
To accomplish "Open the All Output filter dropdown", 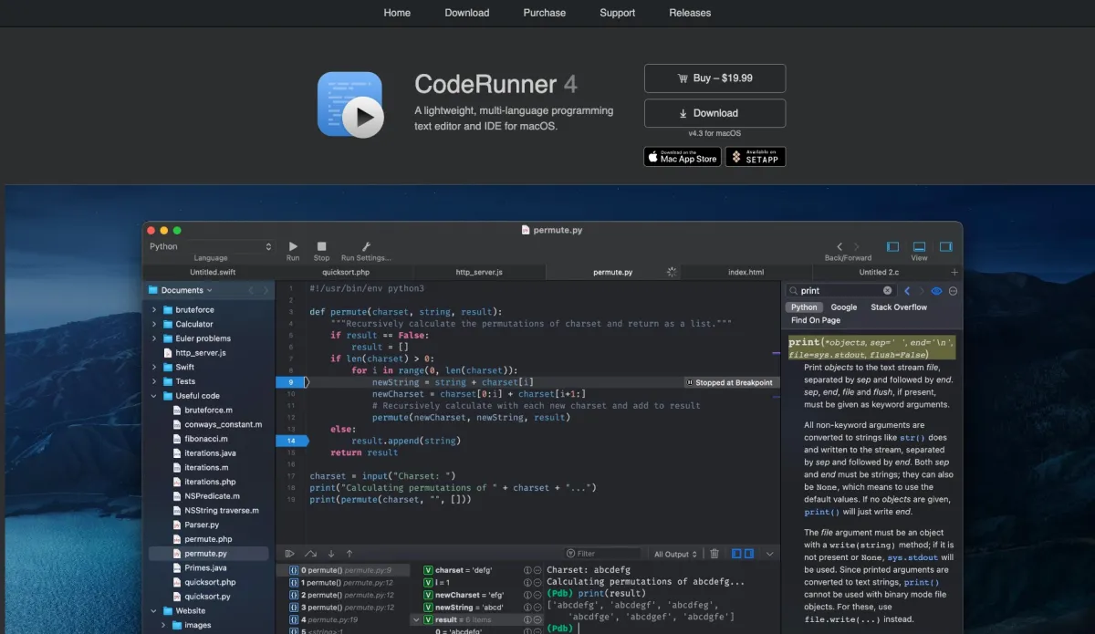I will point(675,554).
